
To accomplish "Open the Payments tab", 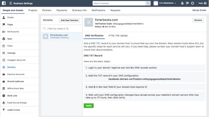I will (62, 10).
